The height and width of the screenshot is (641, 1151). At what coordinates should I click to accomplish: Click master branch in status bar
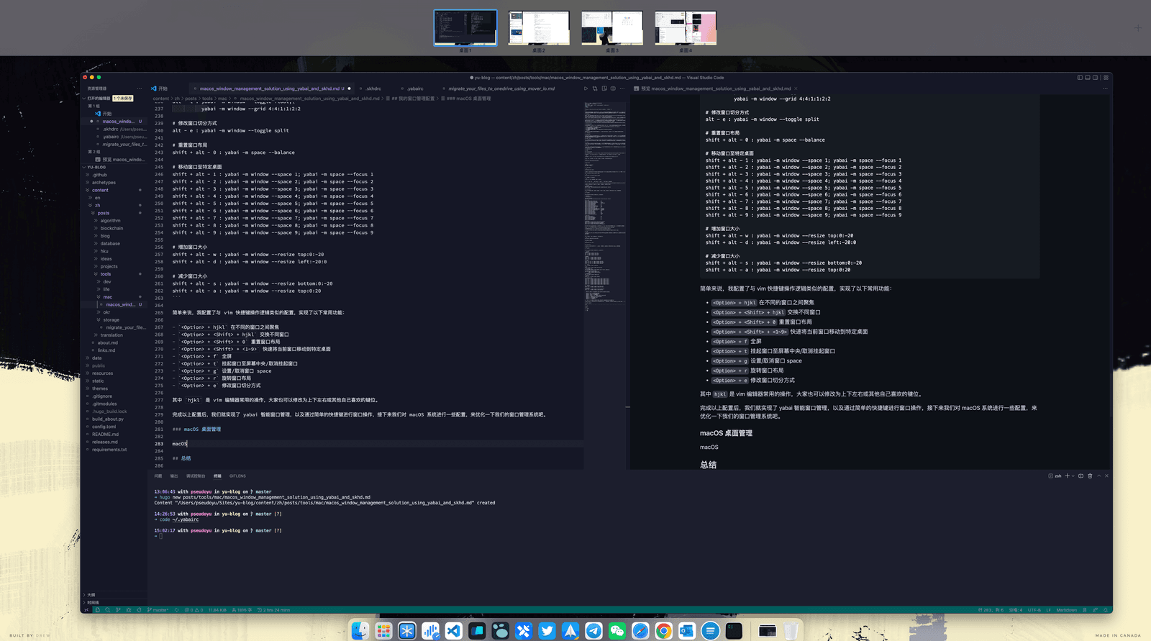(x=158, y=610)
